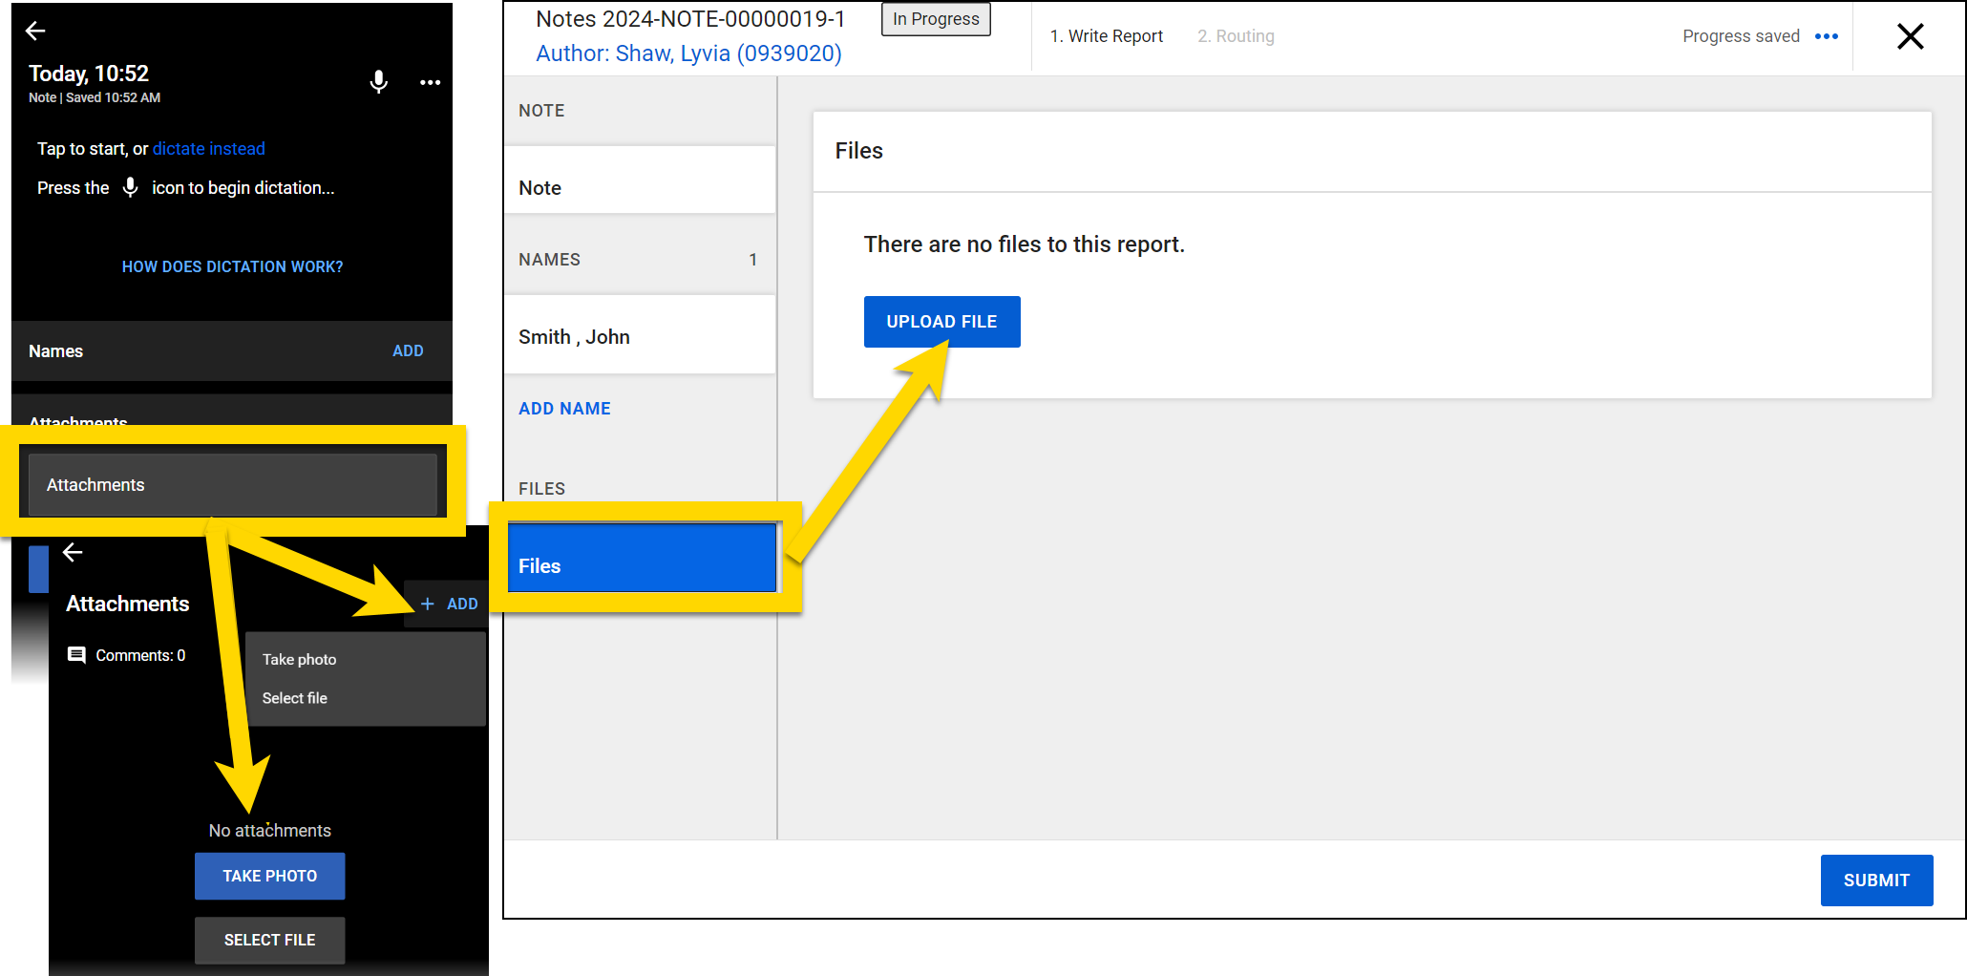This screenshot has width=1967, height=976.
Task: Click the UPLOAD FILE button
Action: (x=941, y=322)
